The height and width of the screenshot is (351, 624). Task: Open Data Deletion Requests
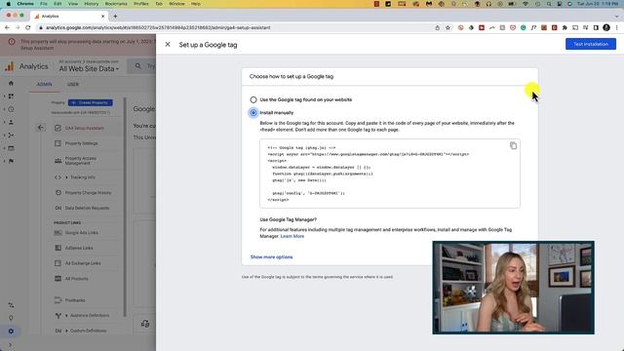pos(87,208)
